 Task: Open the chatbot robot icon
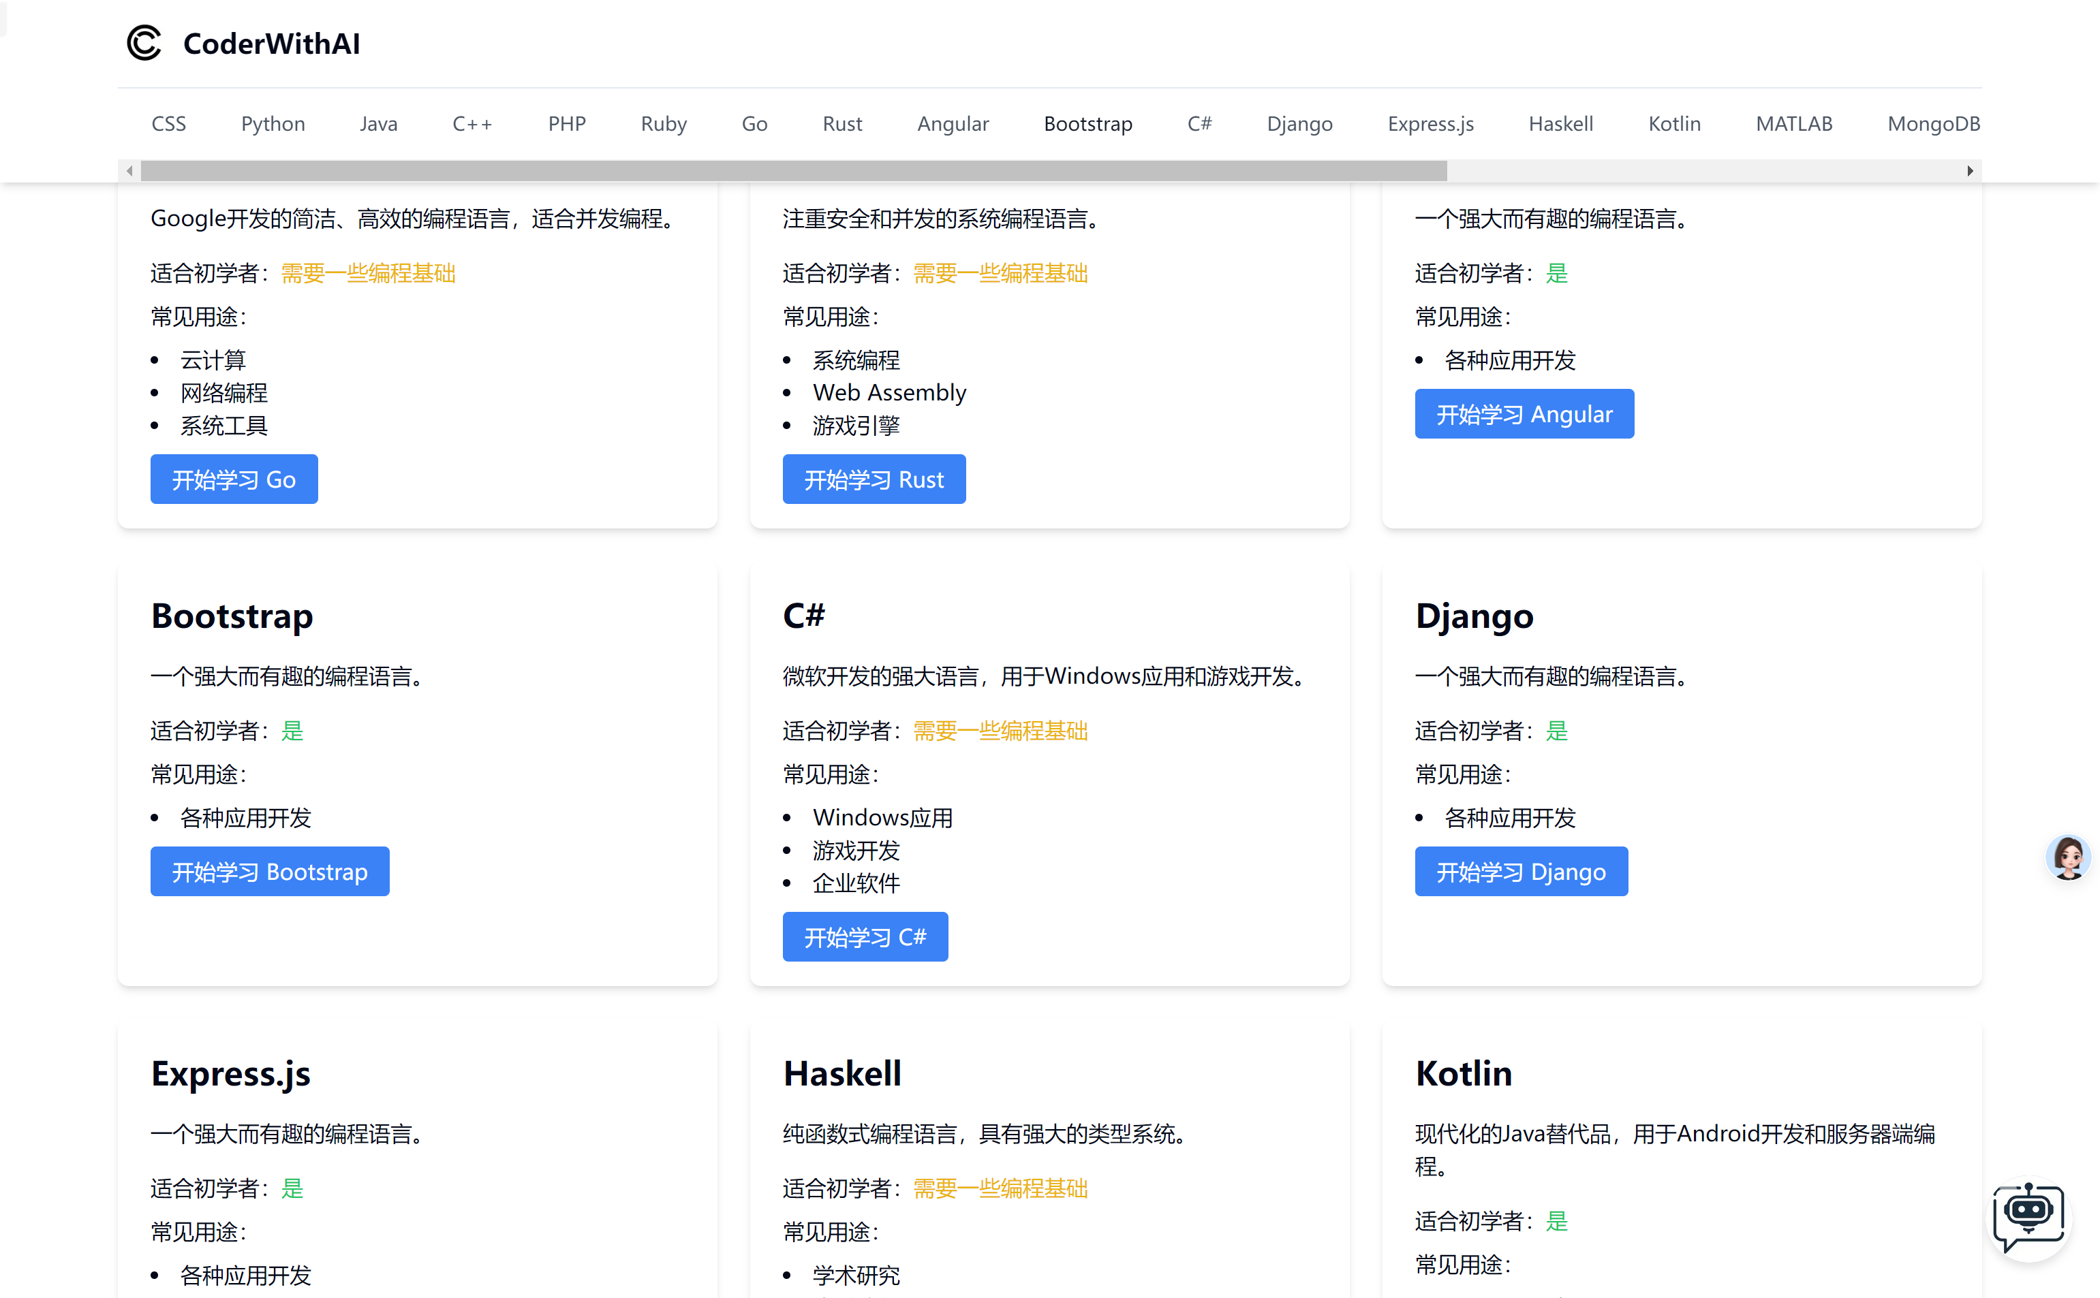(x=2028, y=1218)
